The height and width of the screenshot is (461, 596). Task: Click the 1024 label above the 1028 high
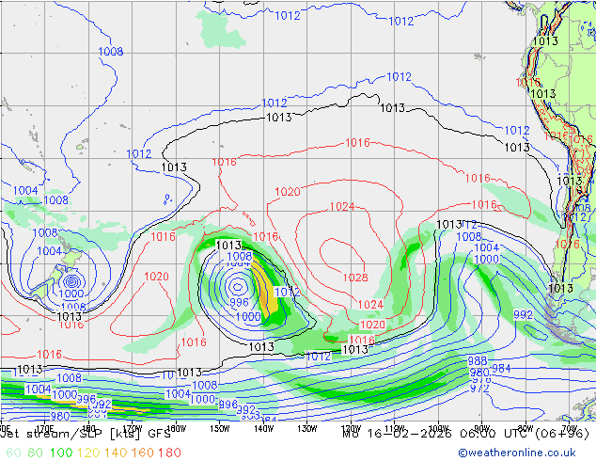pos(342,207)
